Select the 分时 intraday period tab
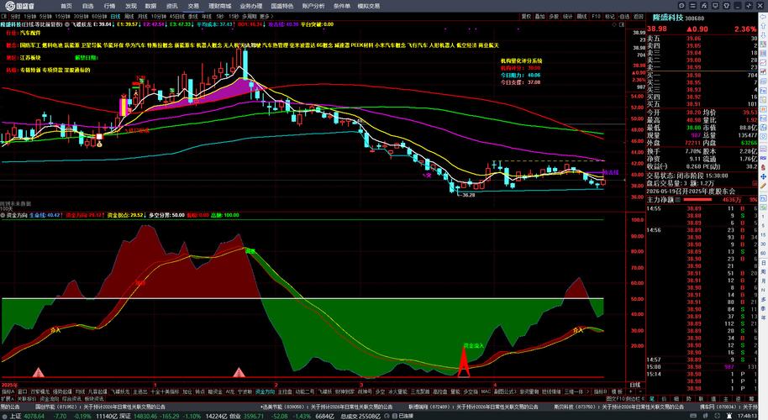The height and width of the screenshot is (420, 768). click(15, 16)
